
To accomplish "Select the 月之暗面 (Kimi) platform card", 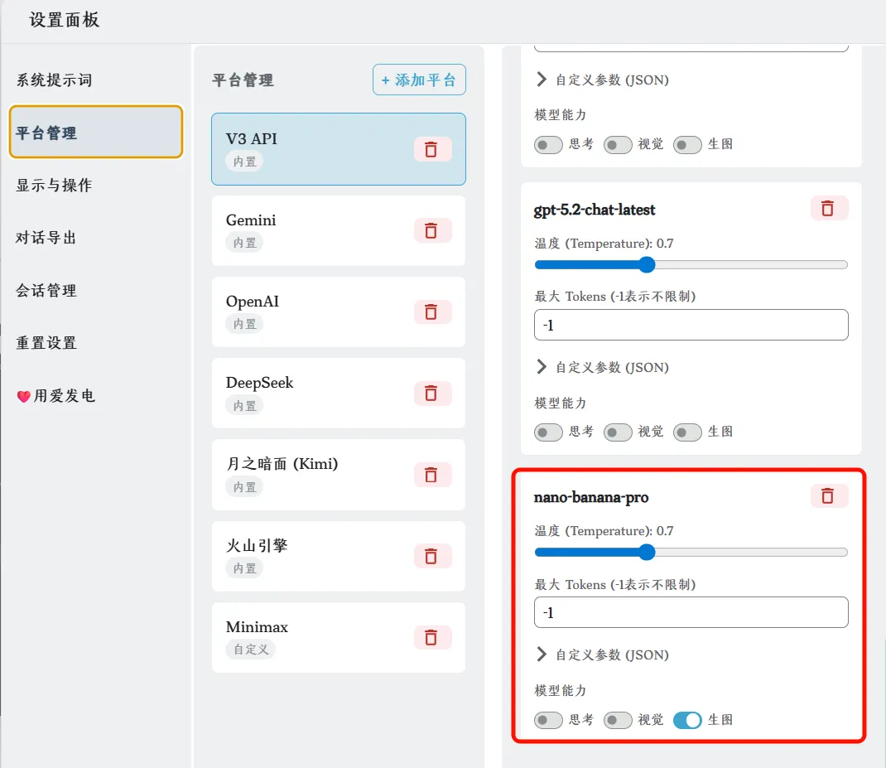I will [339, 475].
